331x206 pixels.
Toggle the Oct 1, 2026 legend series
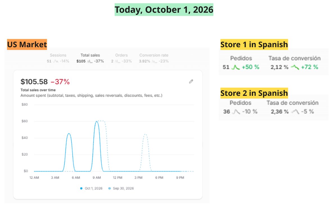(91, 188)
